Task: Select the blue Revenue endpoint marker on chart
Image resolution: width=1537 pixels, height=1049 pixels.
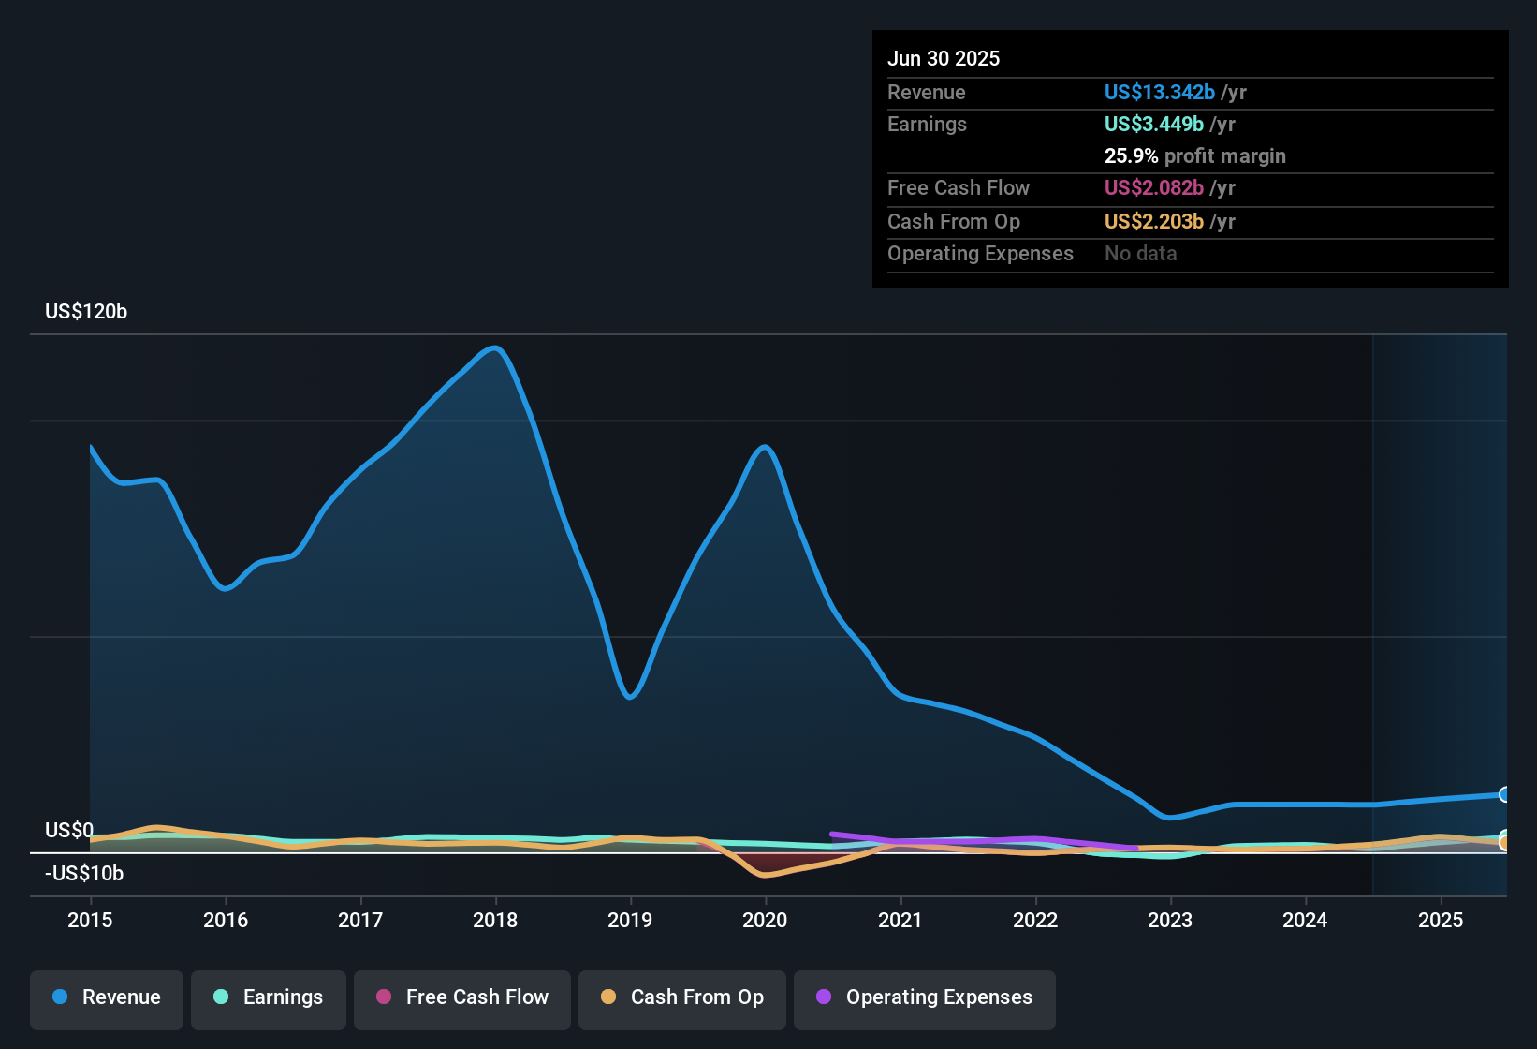Action: tap(1505, 794)
